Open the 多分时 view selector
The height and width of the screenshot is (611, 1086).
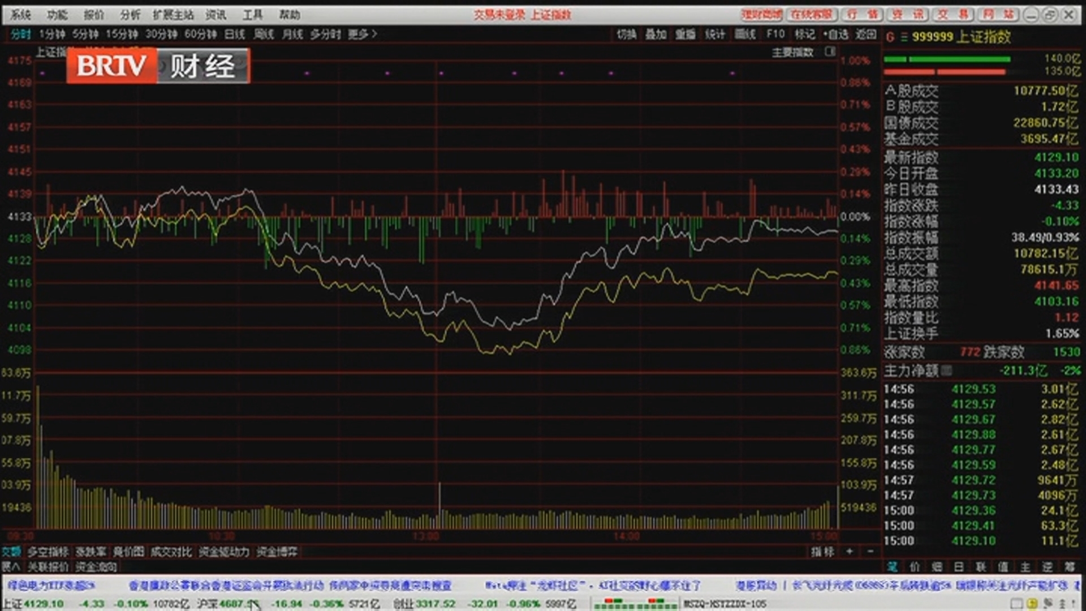point(324,35)
